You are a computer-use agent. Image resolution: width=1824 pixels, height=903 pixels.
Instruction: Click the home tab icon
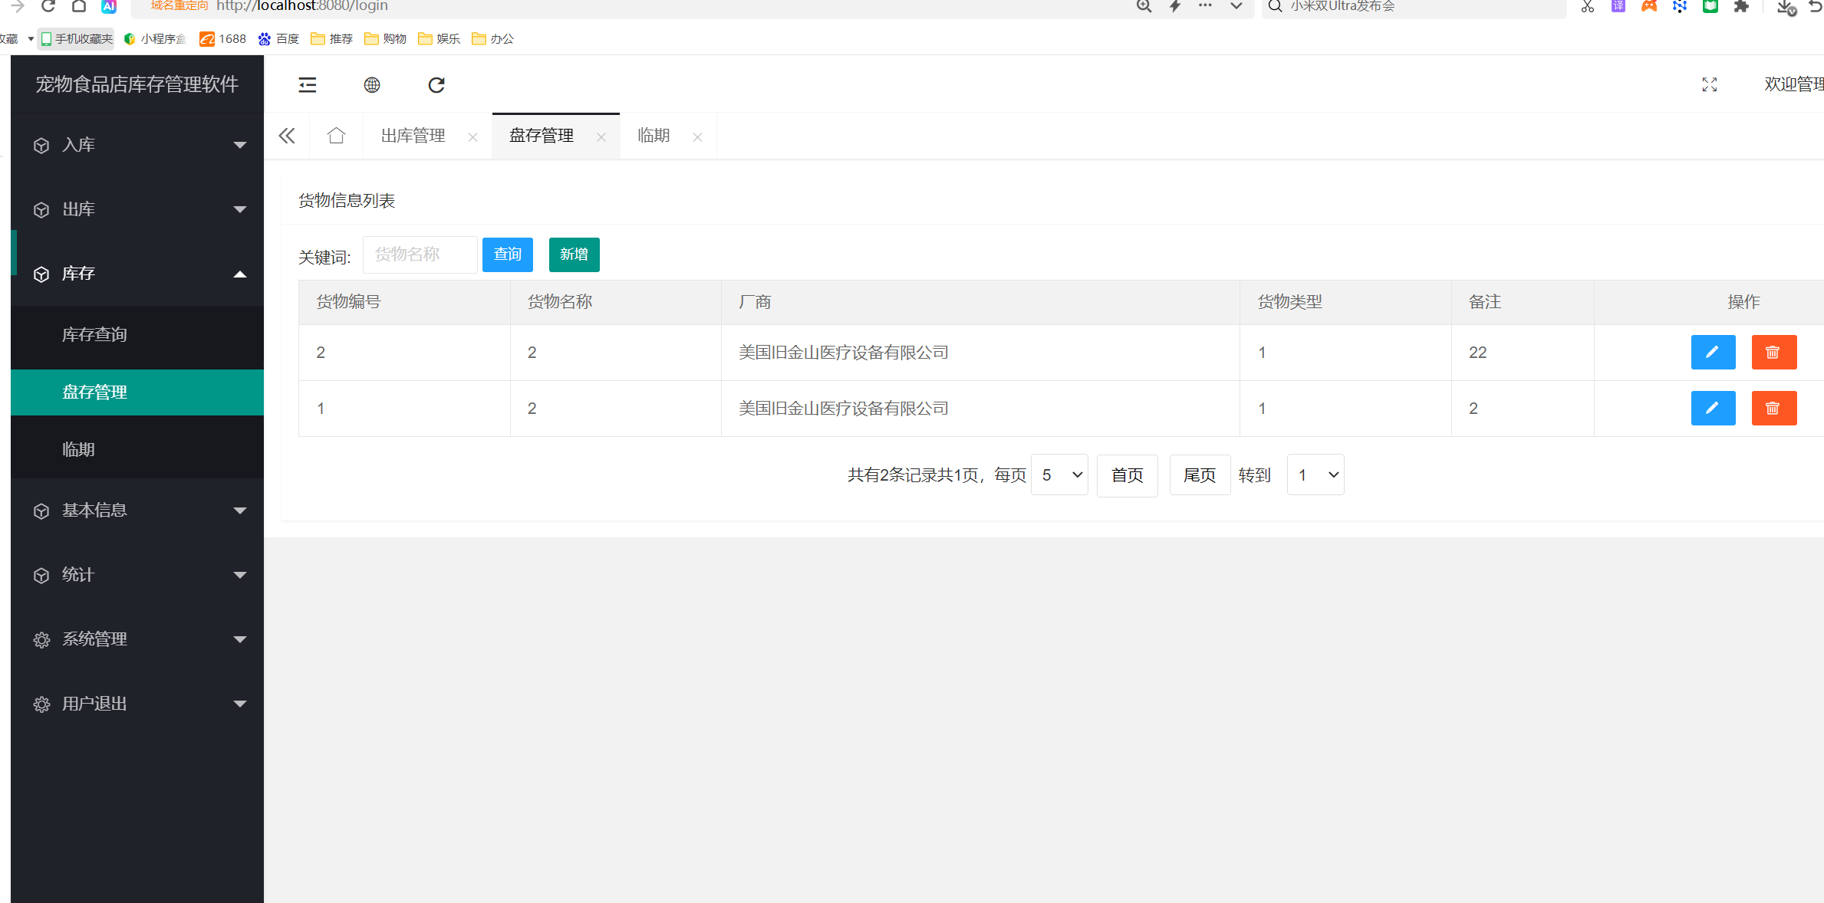(x=336, y=136)
